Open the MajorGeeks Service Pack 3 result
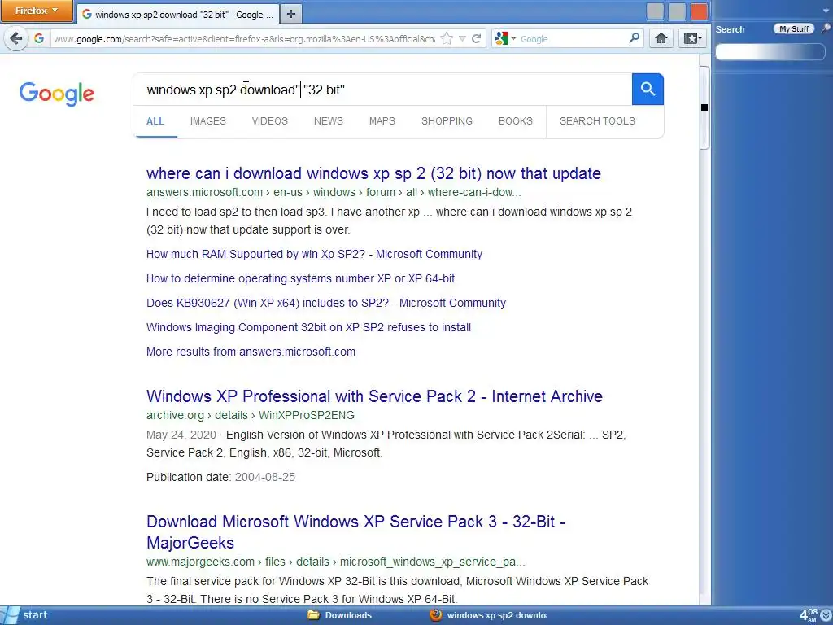 (x=356, y=532)
